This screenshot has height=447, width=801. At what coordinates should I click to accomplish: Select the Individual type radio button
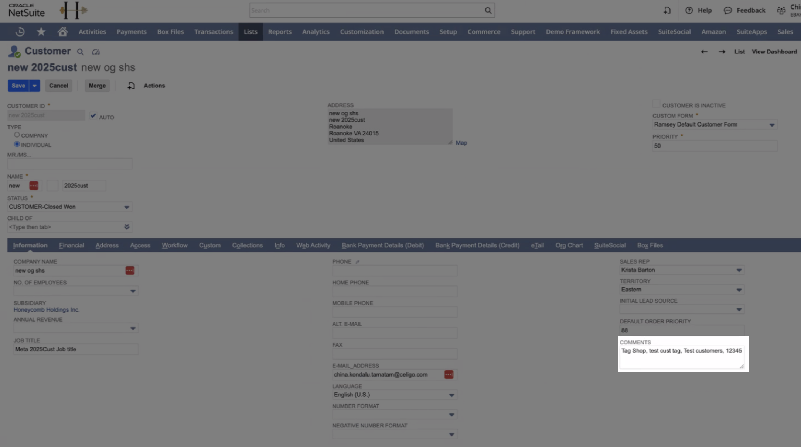click(x=17, y=144)
